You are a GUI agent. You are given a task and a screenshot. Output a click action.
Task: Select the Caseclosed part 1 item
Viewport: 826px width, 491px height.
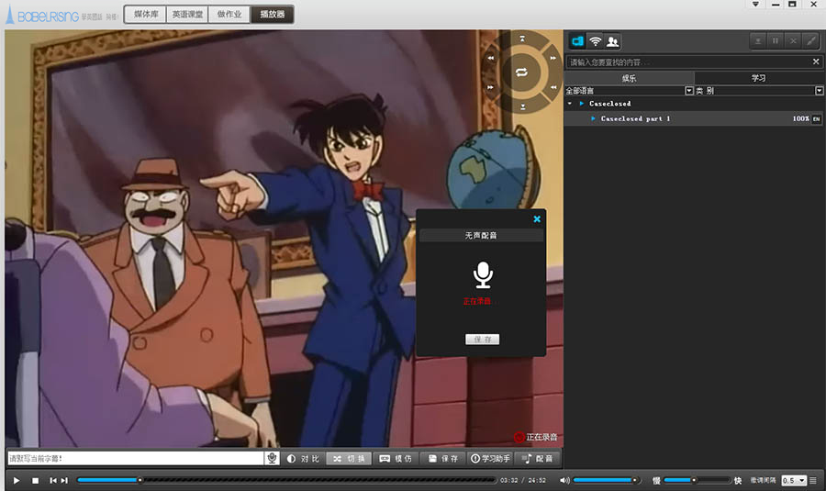(694, 118)
